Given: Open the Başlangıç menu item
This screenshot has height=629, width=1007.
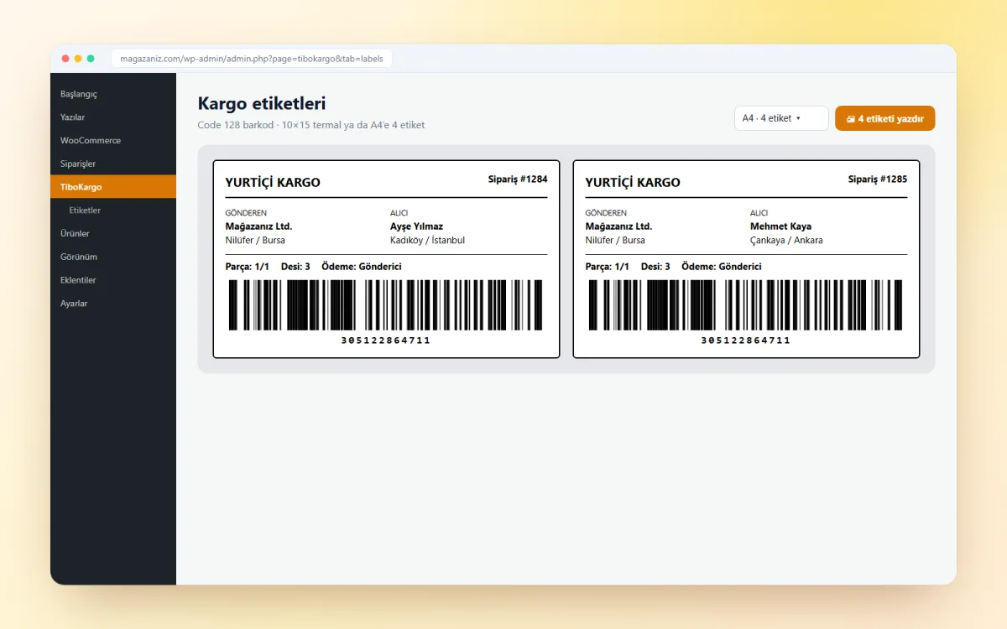Looking at the screenshot, I should [113, 94].
